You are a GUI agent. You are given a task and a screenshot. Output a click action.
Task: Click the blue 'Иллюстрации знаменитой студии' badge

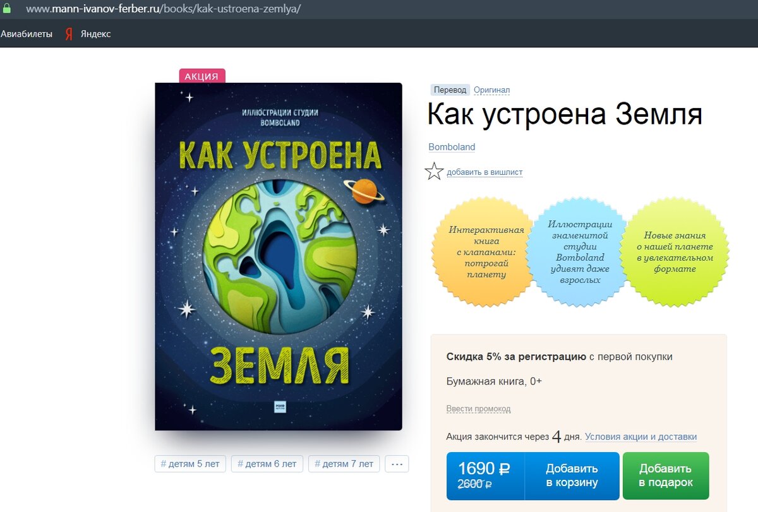[580, 252]
